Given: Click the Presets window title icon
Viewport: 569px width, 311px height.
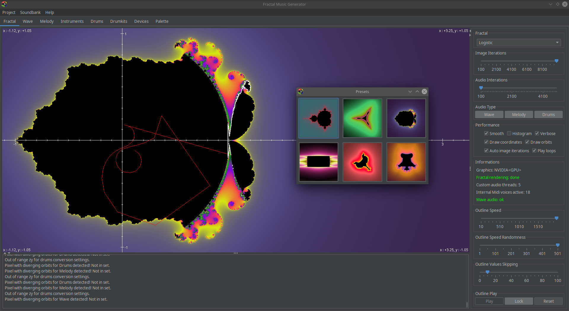Looking at the screenshot, I should click(301, 92).
